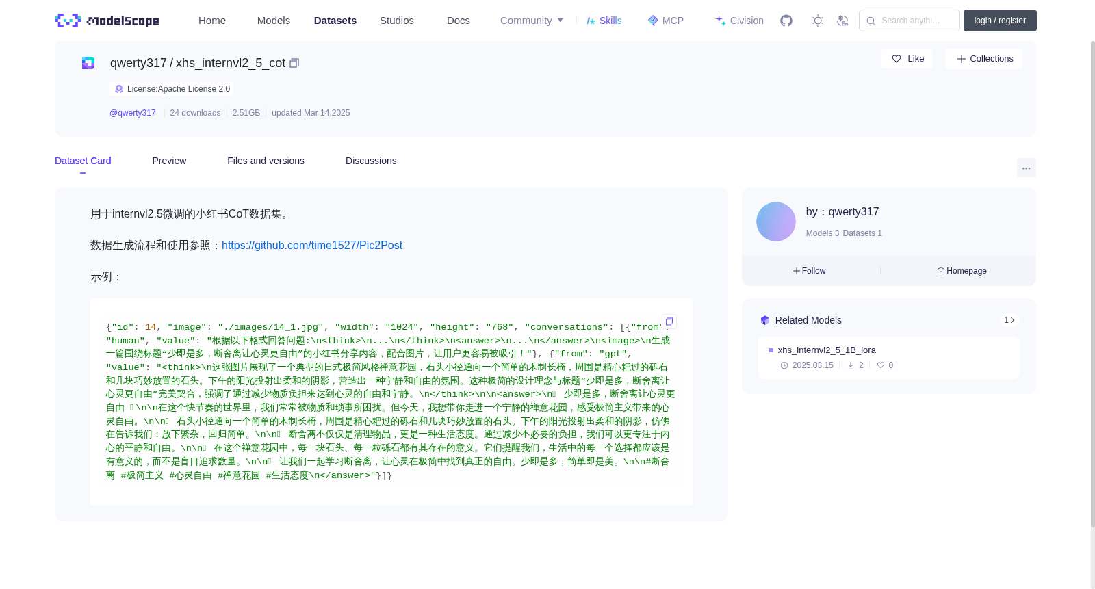Click the 'Models 3' count text
The width and height of the screenshot is (1095, 589).
823,233
